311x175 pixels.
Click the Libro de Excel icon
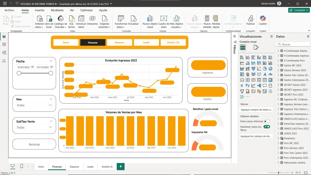(49, 22)
